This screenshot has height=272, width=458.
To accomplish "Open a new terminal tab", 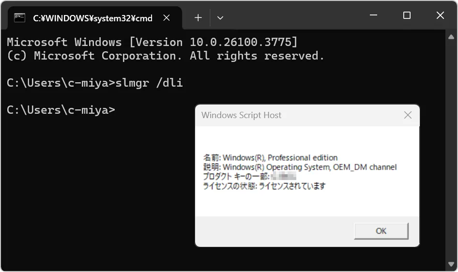I will (198, 18).
